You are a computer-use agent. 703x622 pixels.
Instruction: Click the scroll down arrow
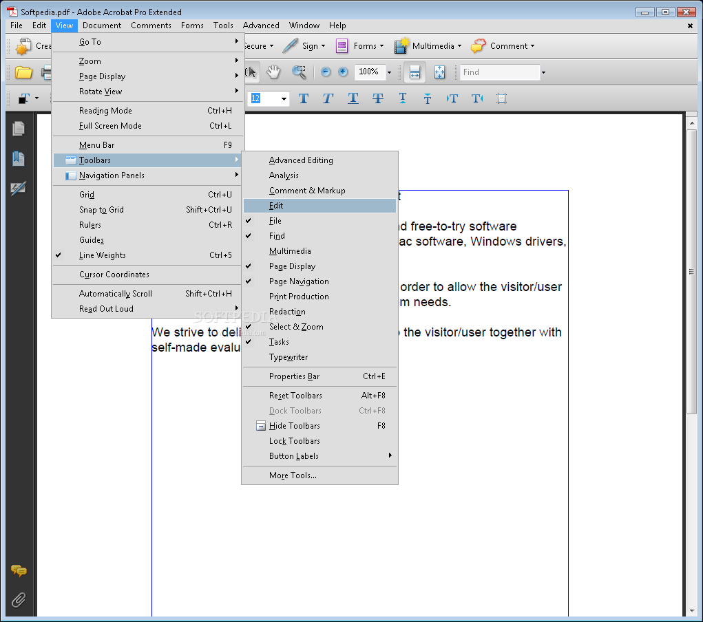(692, 611)
